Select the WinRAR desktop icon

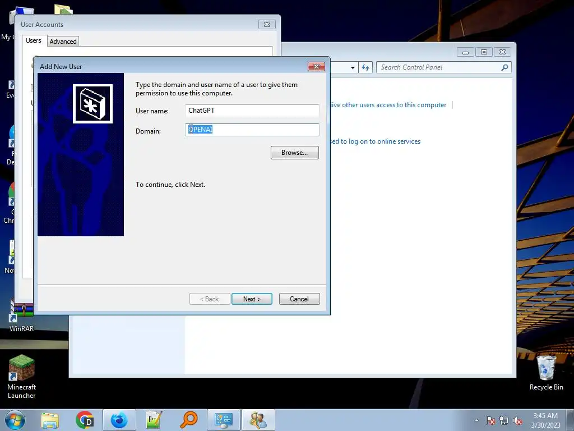click(x=22, y=315)
